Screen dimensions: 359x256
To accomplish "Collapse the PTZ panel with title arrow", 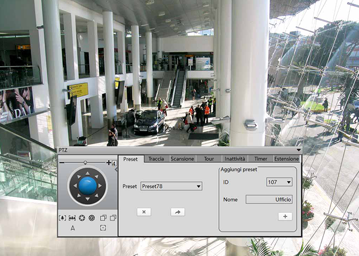I will point(298,150).
